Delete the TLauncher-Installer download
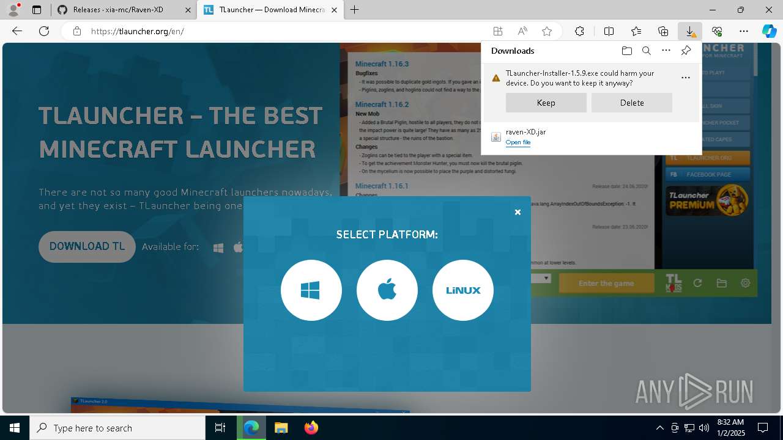783x440 pixels. coord(632,103)
